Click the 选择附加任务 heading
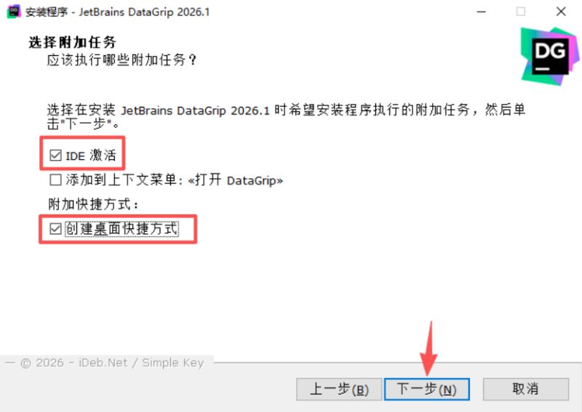The width and height of the screenshot is (582, 412). tap(72, 42)
